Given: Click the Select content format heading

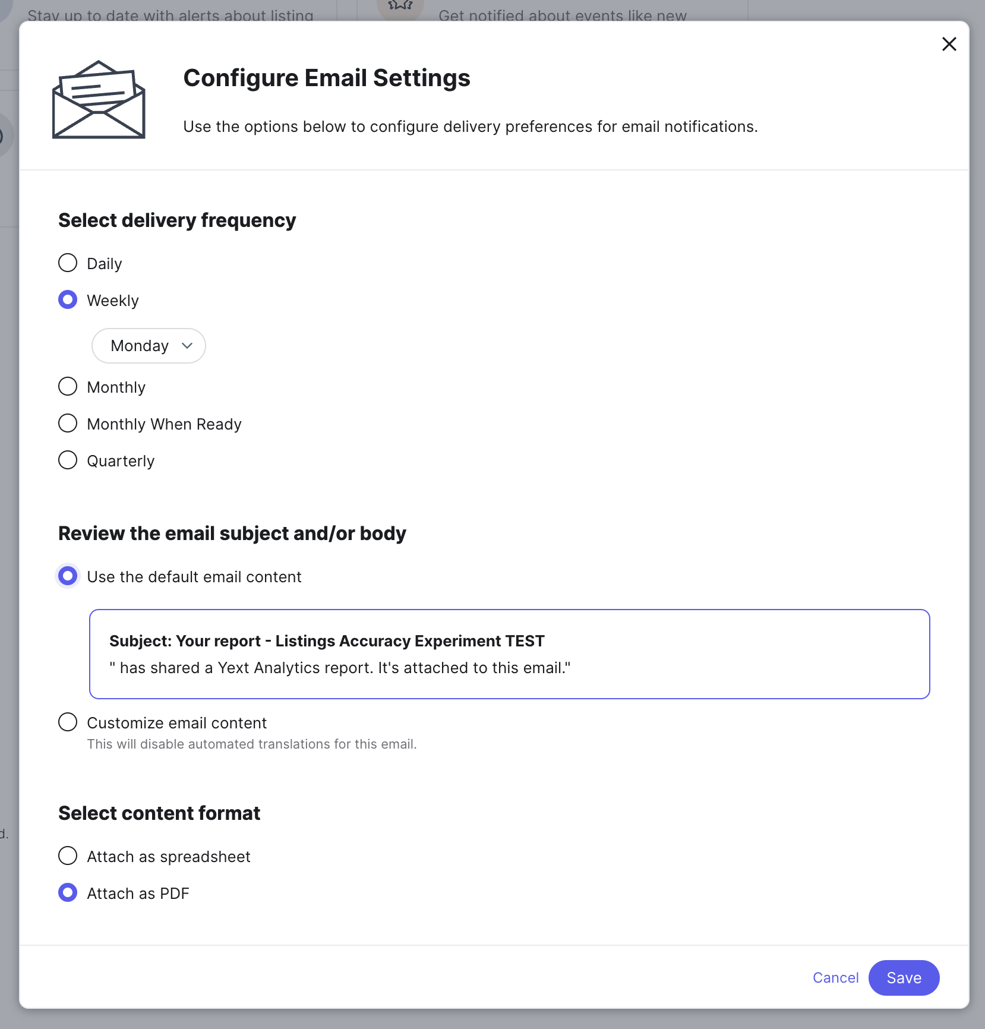Looking at the screenshot, I should coord(159,813).
